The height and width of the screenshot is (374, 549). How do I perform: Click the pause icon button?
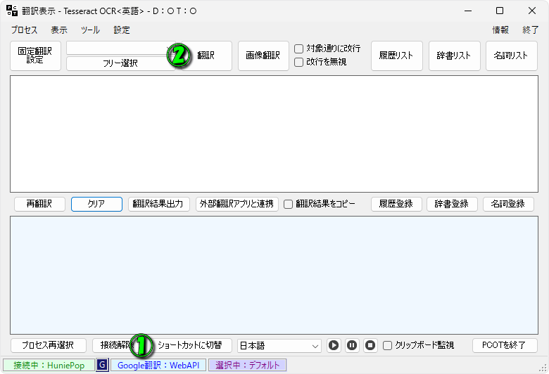point(352,346)
